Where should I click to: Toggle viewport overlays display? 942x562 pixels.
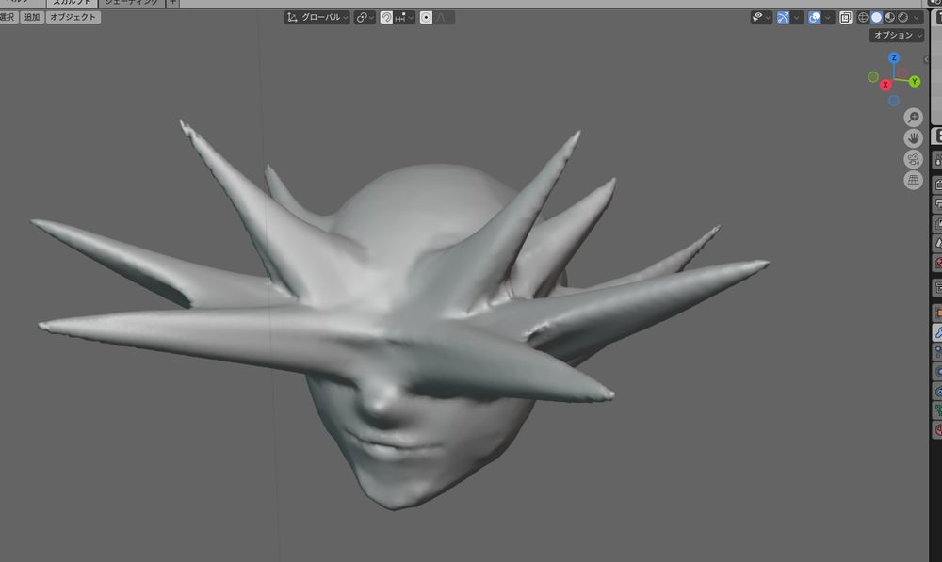click(x=814, y=17)
